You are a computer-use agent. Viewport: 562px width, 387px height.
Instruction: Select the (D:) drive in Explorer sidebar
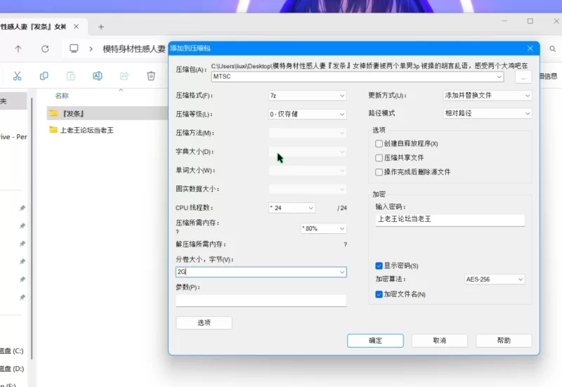12,369
